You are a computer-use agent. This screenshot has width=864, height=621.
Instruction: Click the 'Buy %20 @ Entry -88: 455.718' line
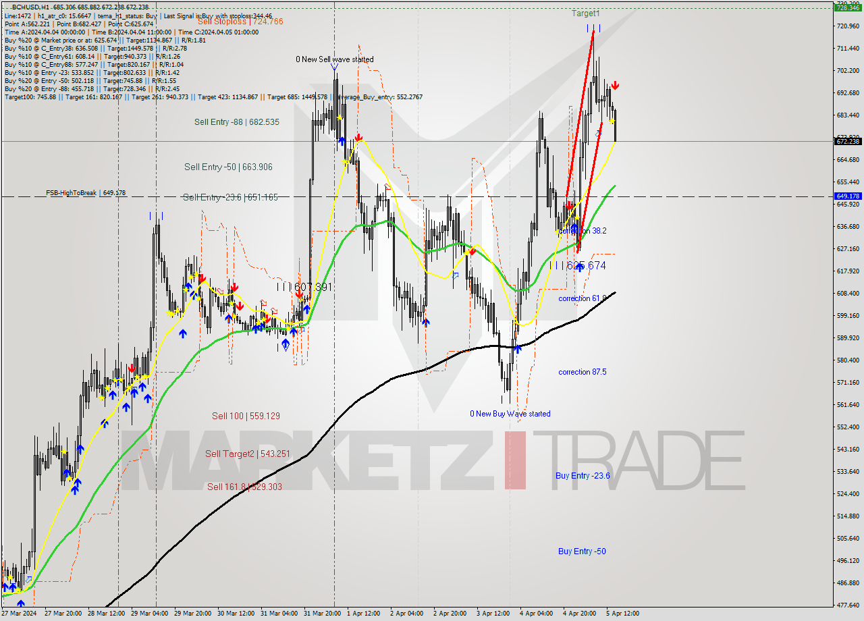91,88
